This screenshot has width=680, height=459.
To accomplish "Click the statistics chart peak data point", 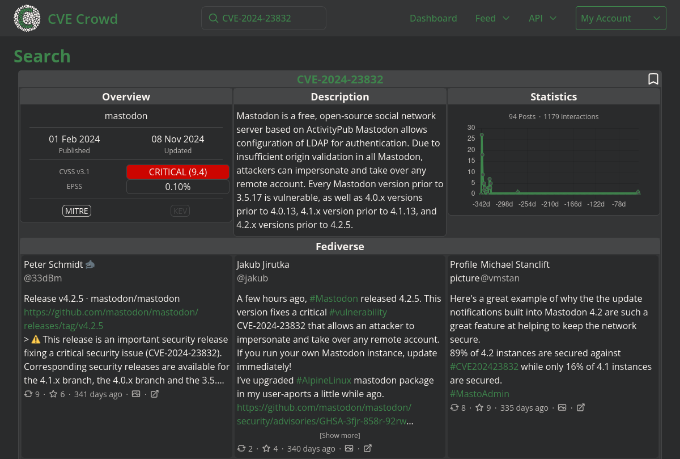I will pyautogui.click(x=482, y=135).
